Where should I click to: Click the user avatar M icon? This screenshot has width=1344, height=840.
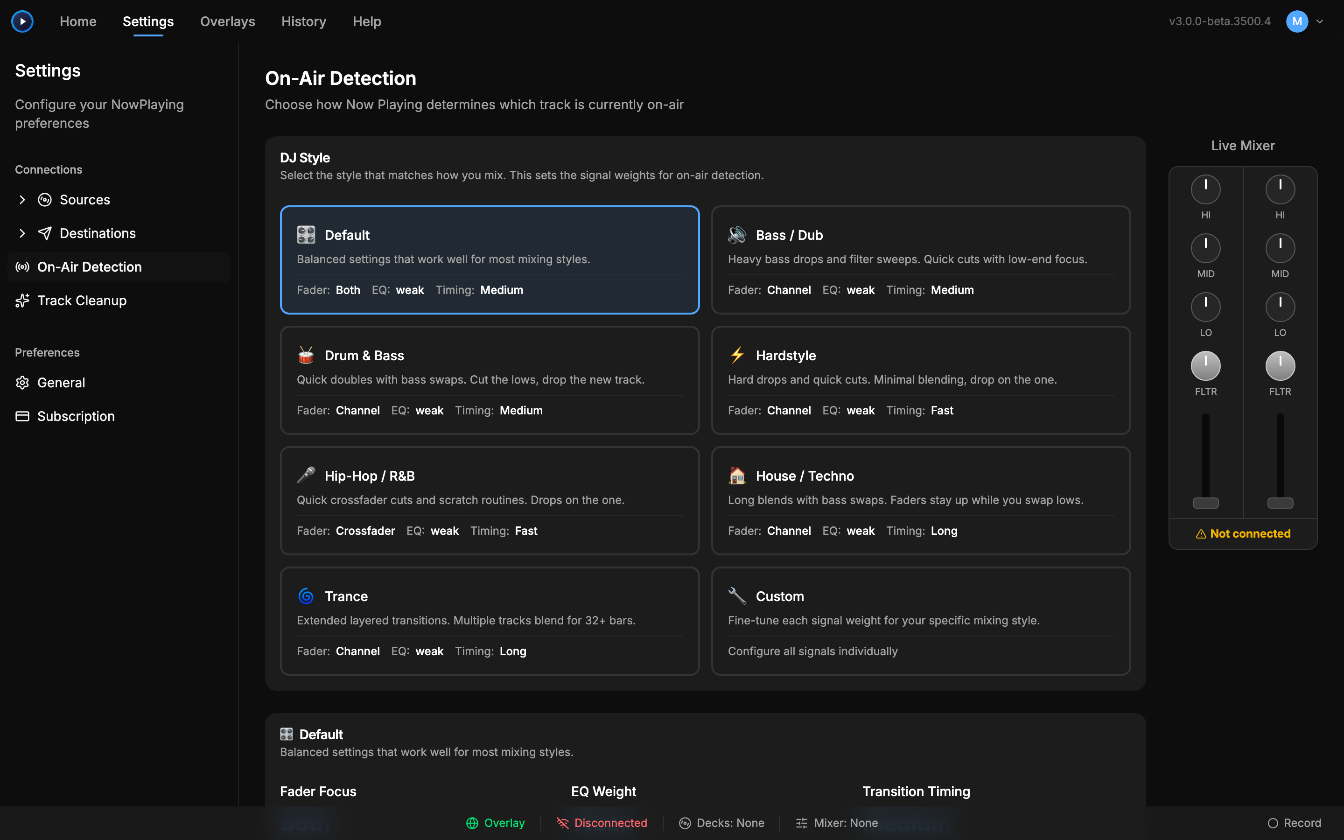pos(1297,21)
